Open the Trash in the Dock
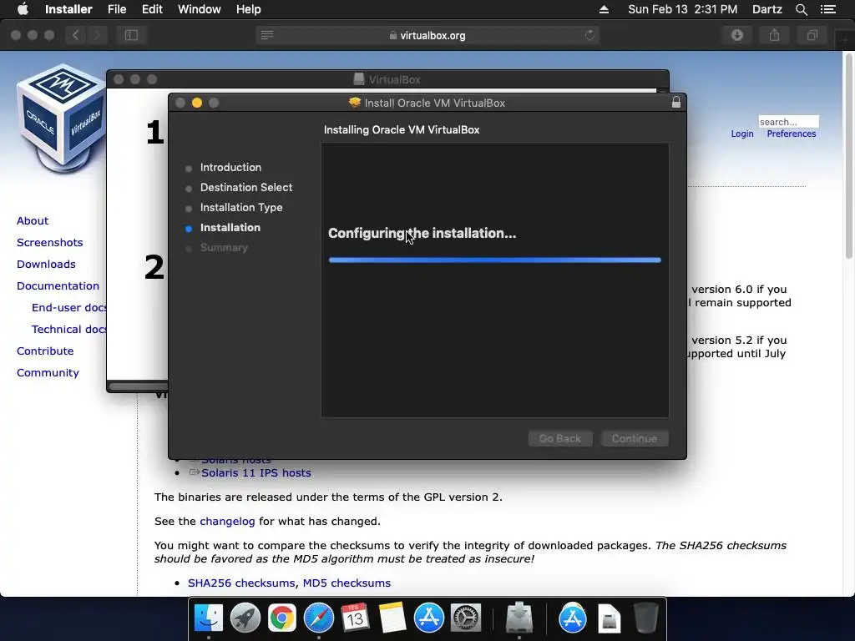 tap(645, 618)
